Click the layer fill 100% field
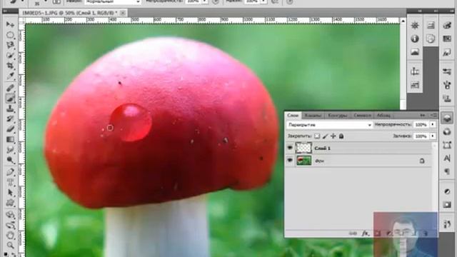This screenshot has width=457, height=257. coord(421,136)
